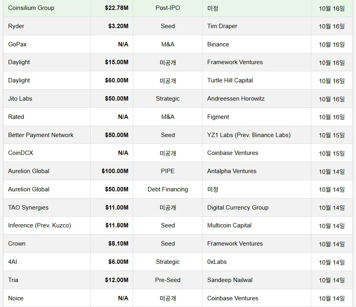356x307 pixels.
Task: Click the Jito Labs project name
Action: [x=20, y=99]
